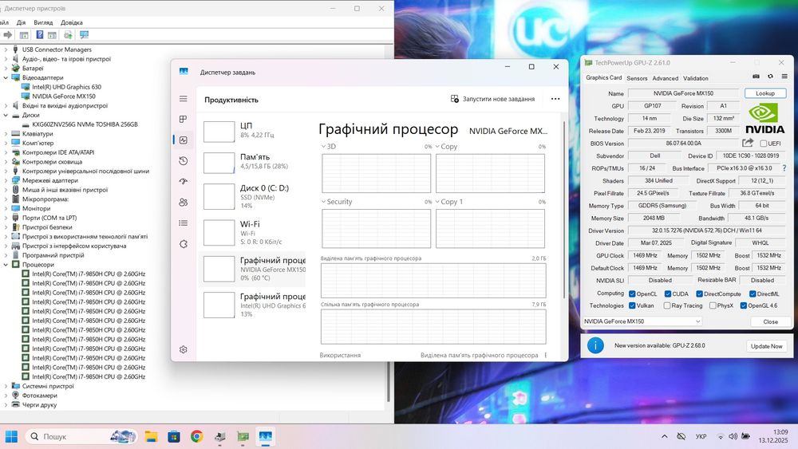Toggle the OpenGL 4.6 checkbox in GPU-Z

pyautogui.click(x=743, y=305)
